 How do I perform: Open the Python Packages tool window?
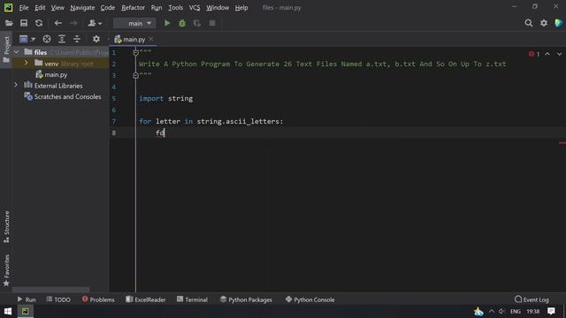pyautogui.click(x=246, y=299)
